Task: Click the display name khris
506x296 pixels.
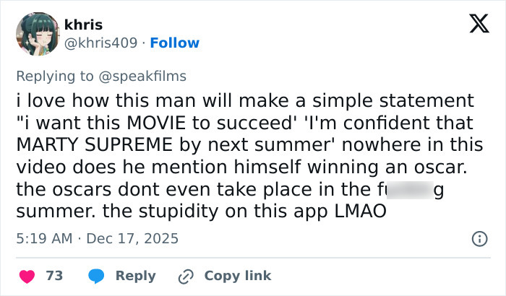Action: 83,25
